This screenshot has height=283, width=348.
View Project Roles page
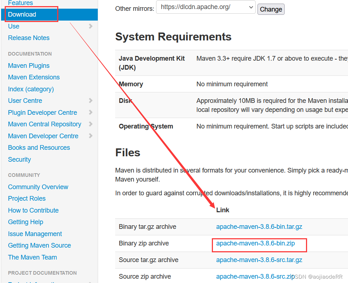(x=27, y=199)
